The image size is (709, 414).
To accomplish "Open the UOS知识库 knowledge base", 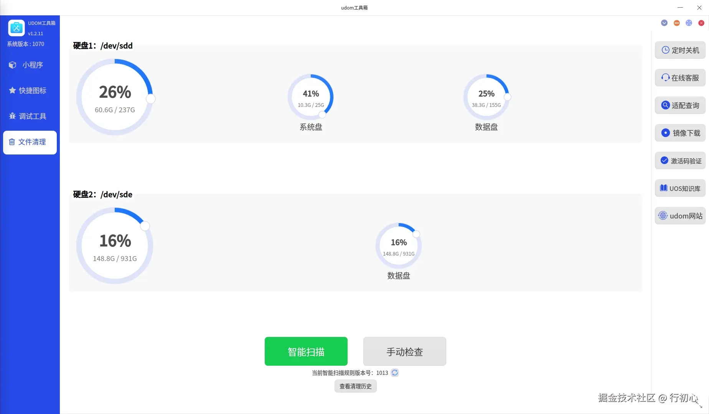I will pos(679,188).
